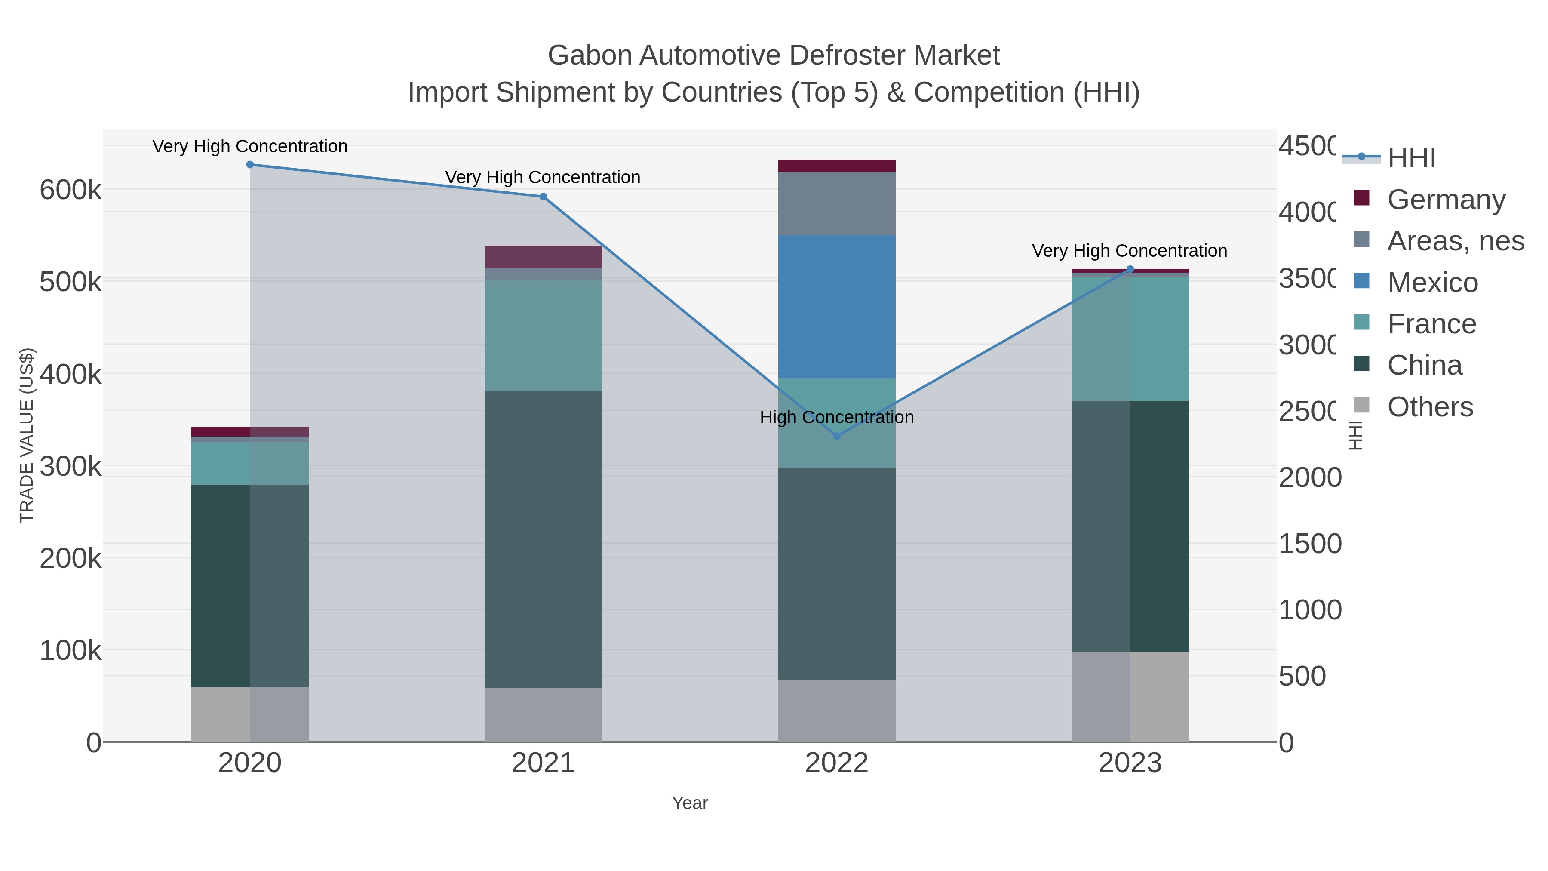The width and height of the screenshot is (1548, 871).
Task: Click the France segment in 2022 bar
Action: (x=836, y=422)
